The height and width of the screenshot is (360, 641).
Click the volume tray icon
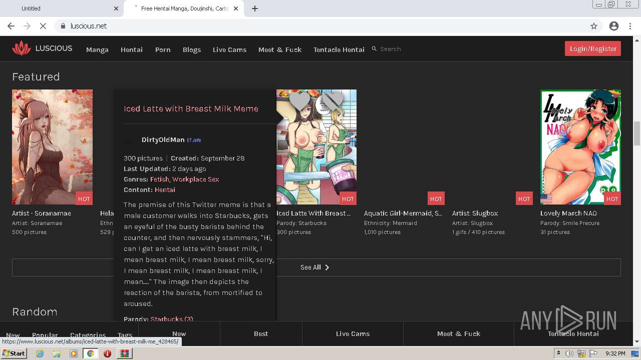coord(570,353)
